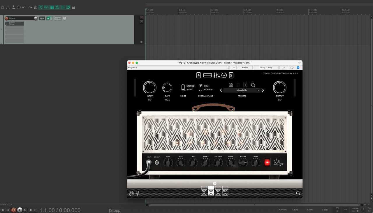
Task: Open the Program 1 preset dropdown
Action: 178,67
